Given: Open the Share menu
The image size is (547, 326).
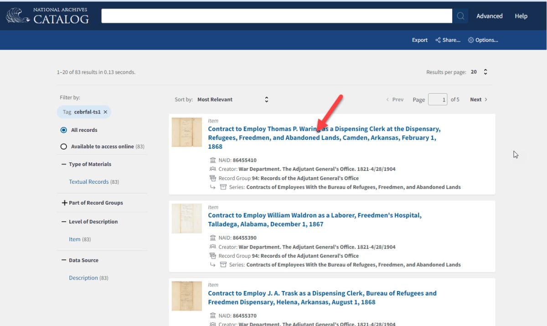Looking at the screenshot, I should tap(448, 40).
